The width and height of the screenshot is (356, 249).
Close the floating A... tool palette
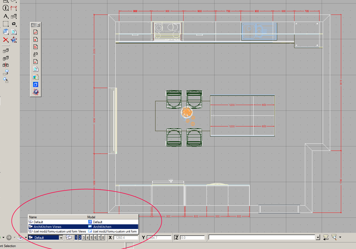point(38,25)
